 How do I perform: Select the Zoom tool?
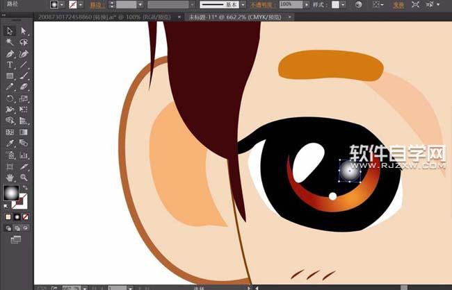23,178
